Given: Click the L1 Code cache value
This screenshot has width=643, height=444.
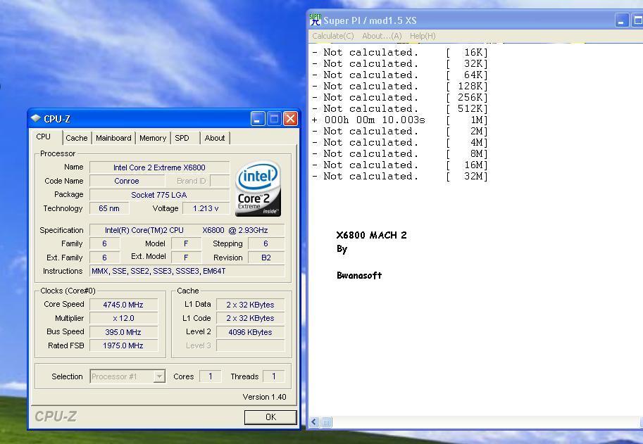Looking at the screenshot, I should [x=250, y=318].
